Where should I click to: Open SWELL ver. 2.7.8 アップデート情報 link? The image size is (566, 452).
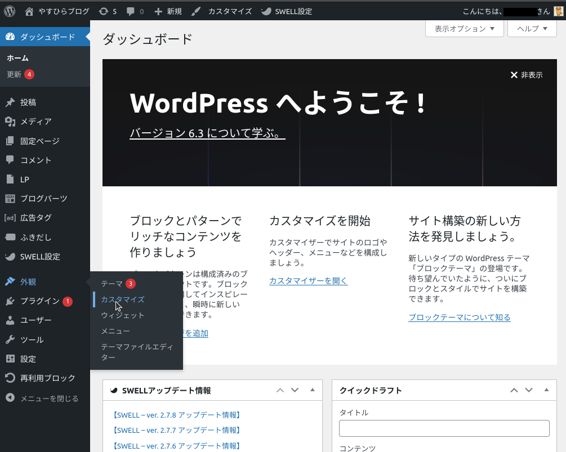[176, 415]
